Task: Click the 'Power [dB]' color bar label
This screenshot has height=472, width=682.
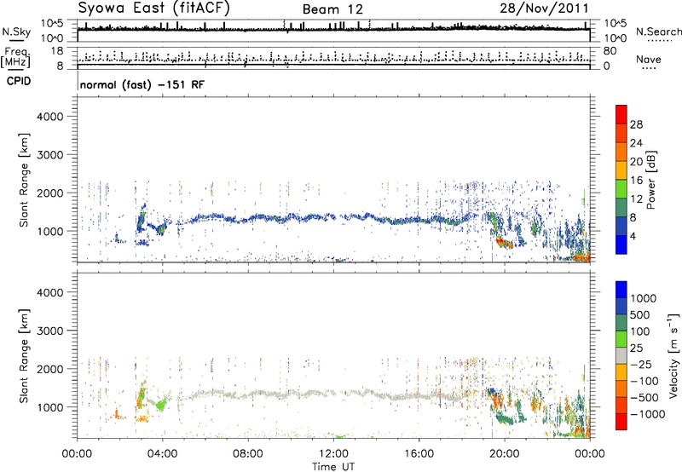Action: point(650,180)
